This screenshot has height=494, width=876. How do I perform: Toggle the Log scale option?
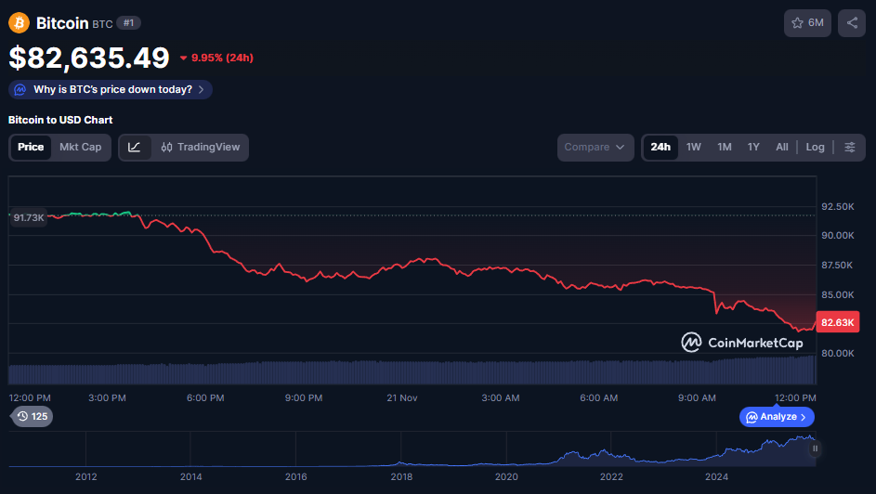815,148
